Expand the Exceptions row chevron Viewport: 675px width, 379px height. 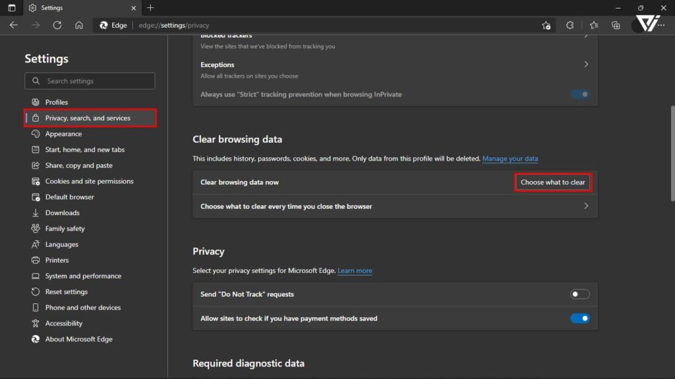[586, 64]
